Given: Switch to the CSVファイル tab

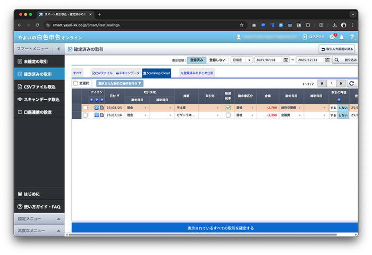Looking at the screenshot, I should (x=102, y=73).
